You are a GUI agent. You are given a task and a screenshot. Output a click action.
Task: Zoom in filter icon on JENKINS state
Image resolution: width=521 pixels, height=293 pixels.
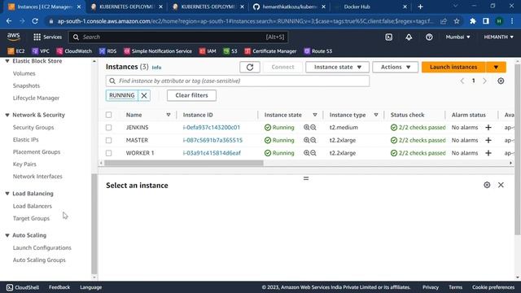(306, 128)
